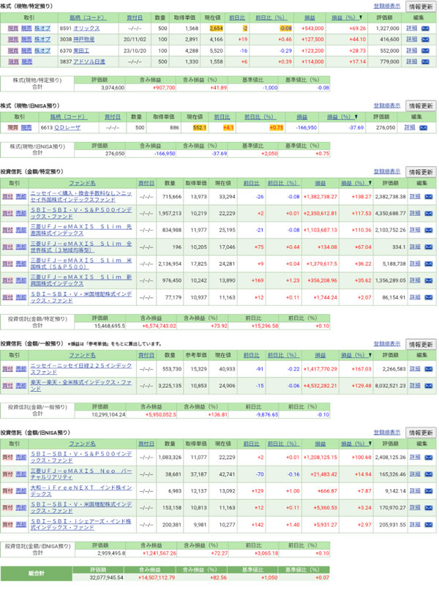The width and height of the screenshot is (439, 590).
Task: Open the envelope icon in the QDレーザ row
Action: 425,127
